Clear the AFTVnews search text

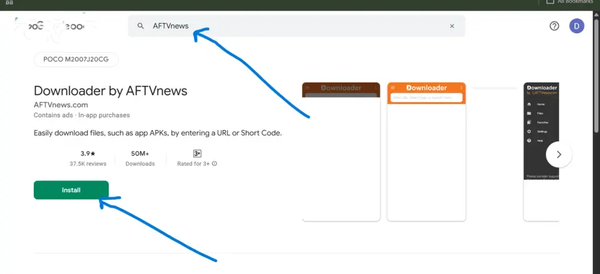coord(452,26)
